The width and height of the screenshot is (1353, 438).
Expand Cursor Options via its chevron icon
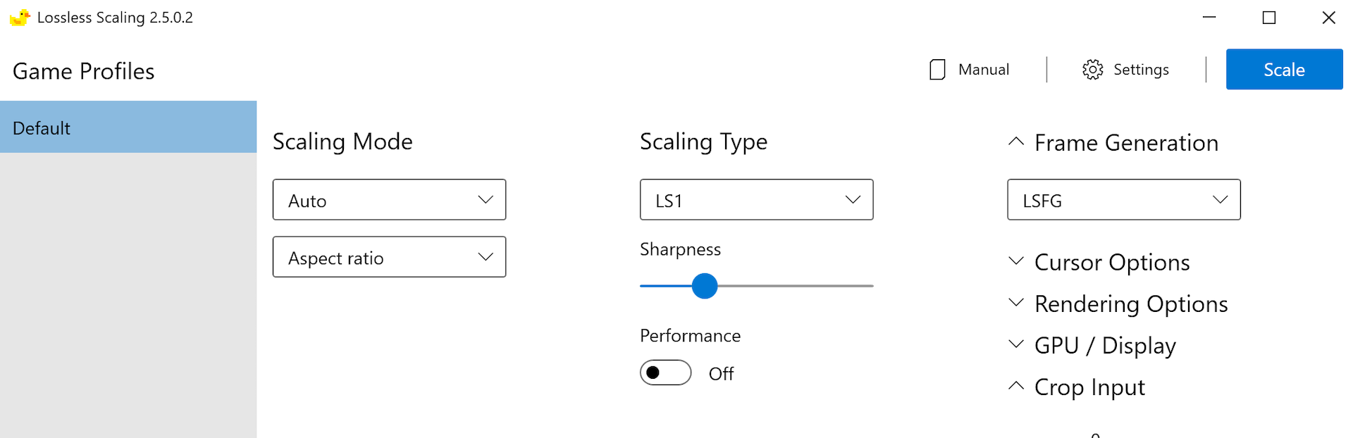tap(1015, 261)
